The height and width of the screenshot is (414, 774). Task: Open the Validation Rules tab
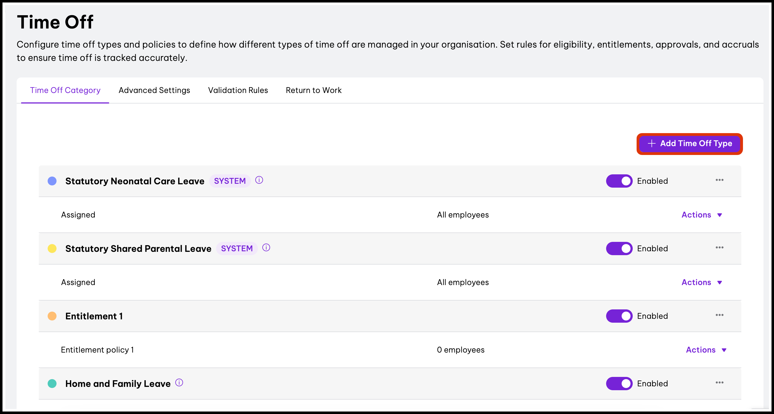point(238,90)
